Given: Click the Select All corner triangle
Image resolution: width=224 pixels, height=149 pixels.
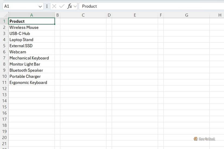Looking at the screenshot, I should coord(5,15).
